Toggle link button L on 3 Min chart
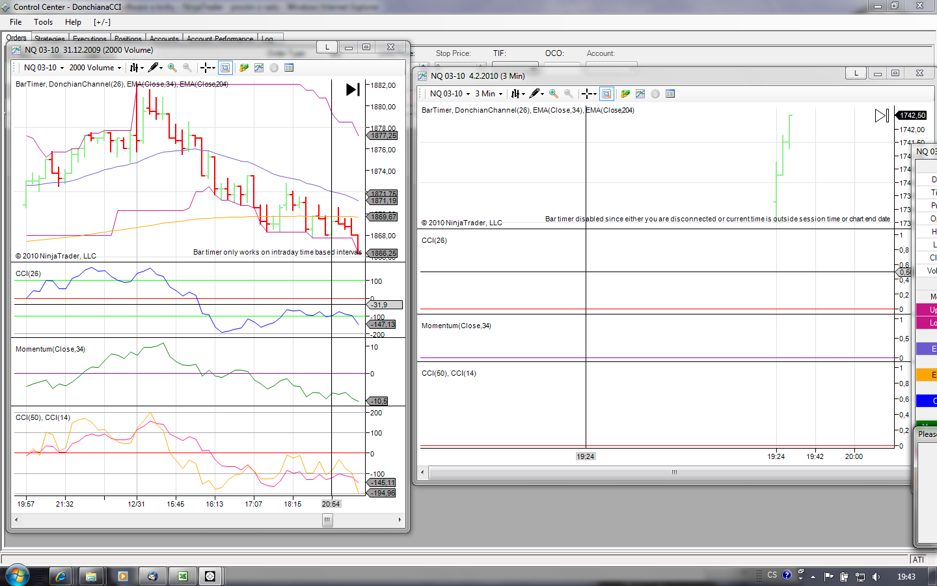 click(x=856, y=73)
